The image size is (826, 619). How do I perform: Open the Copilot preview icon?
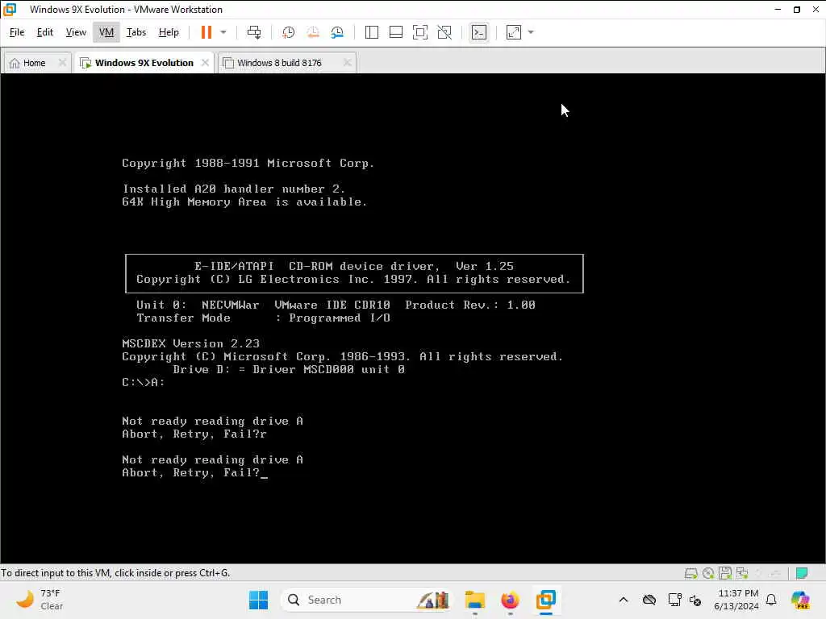(800, 600)
